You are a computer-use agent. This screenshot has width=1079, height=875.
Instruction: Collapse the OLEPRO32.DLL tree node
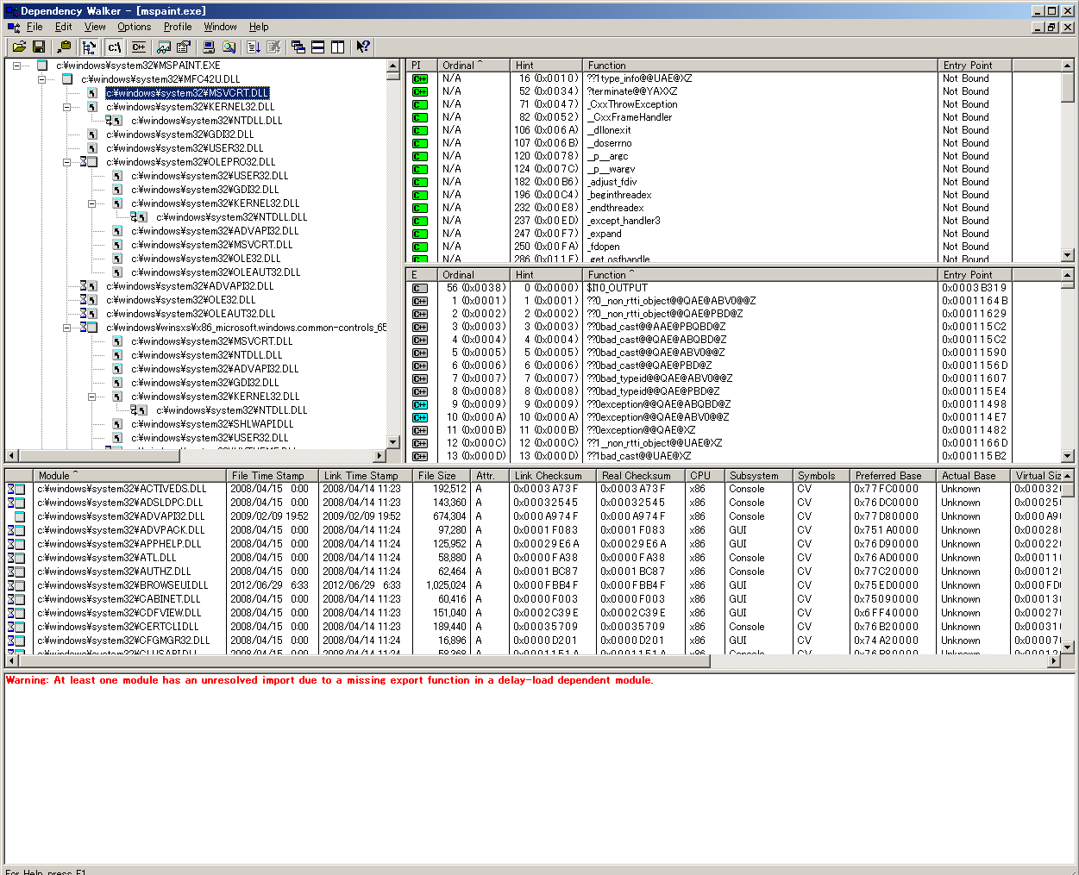coord(67,162)
